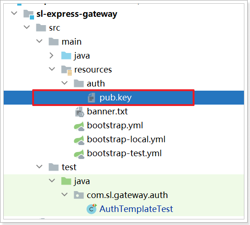Select the banner.txt file name
Image resolution: width=250 pixels, height=225 pixels.
click(x=107, y=112)
